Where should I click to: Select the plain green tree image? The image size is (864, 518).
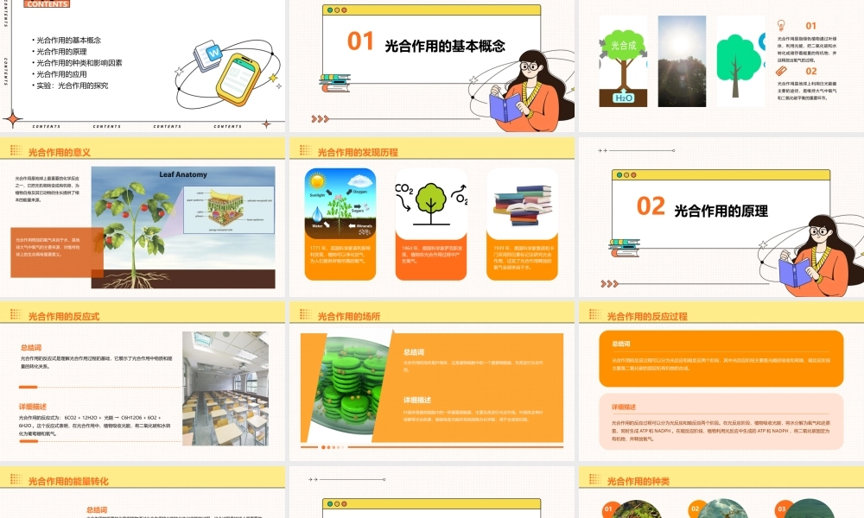pyautogui.click(x=740, y=61)
